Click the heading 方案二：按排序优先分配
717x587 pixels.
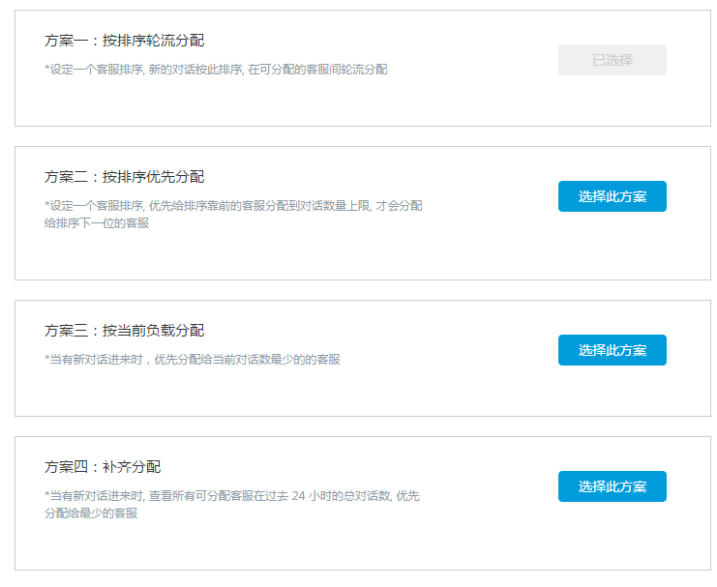coord(125,177)
